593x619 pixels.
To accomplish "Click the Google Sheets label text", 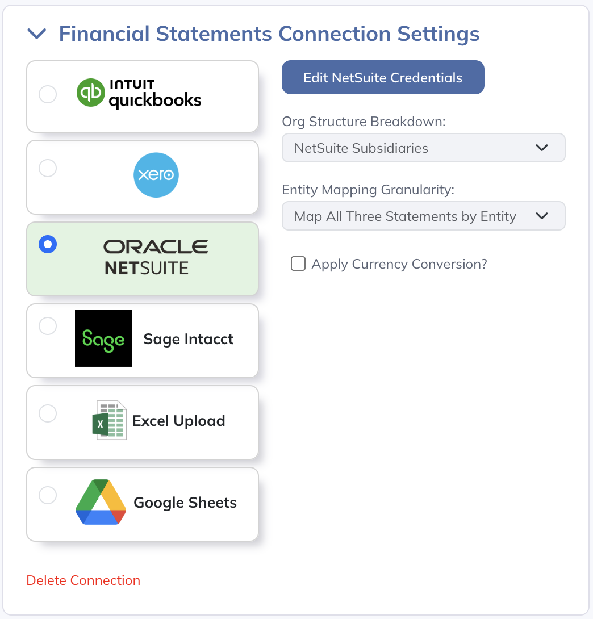I will pyautogui.click(x=185, y=503).
